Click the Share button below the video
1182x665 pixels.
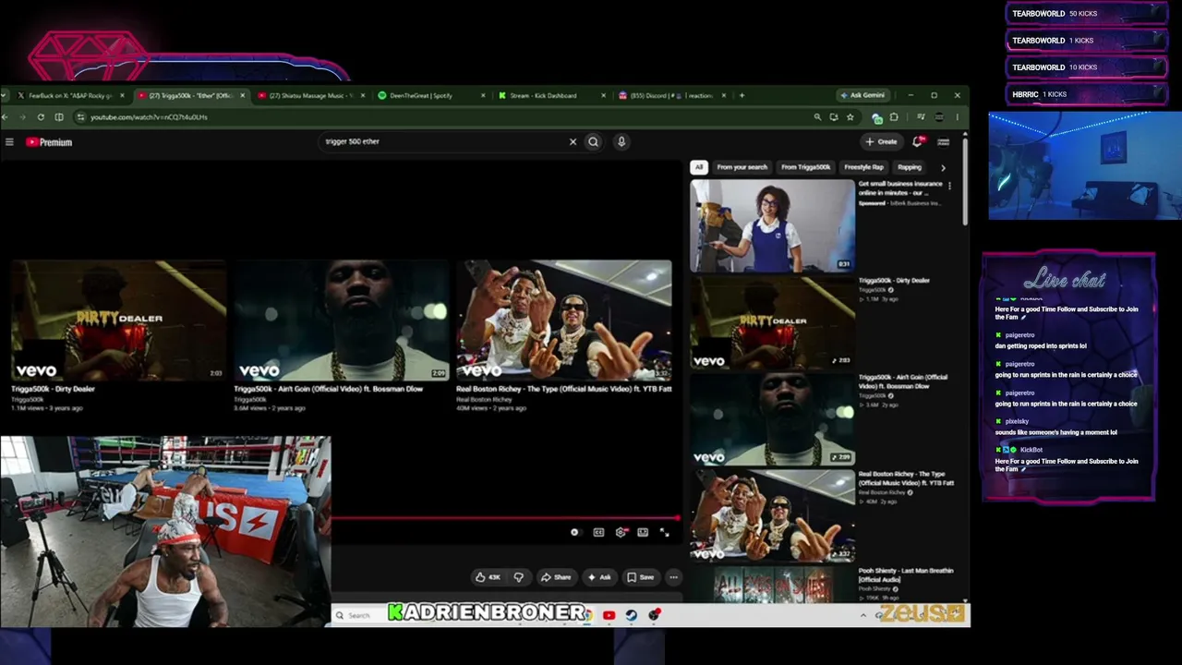tap(556, 577)
